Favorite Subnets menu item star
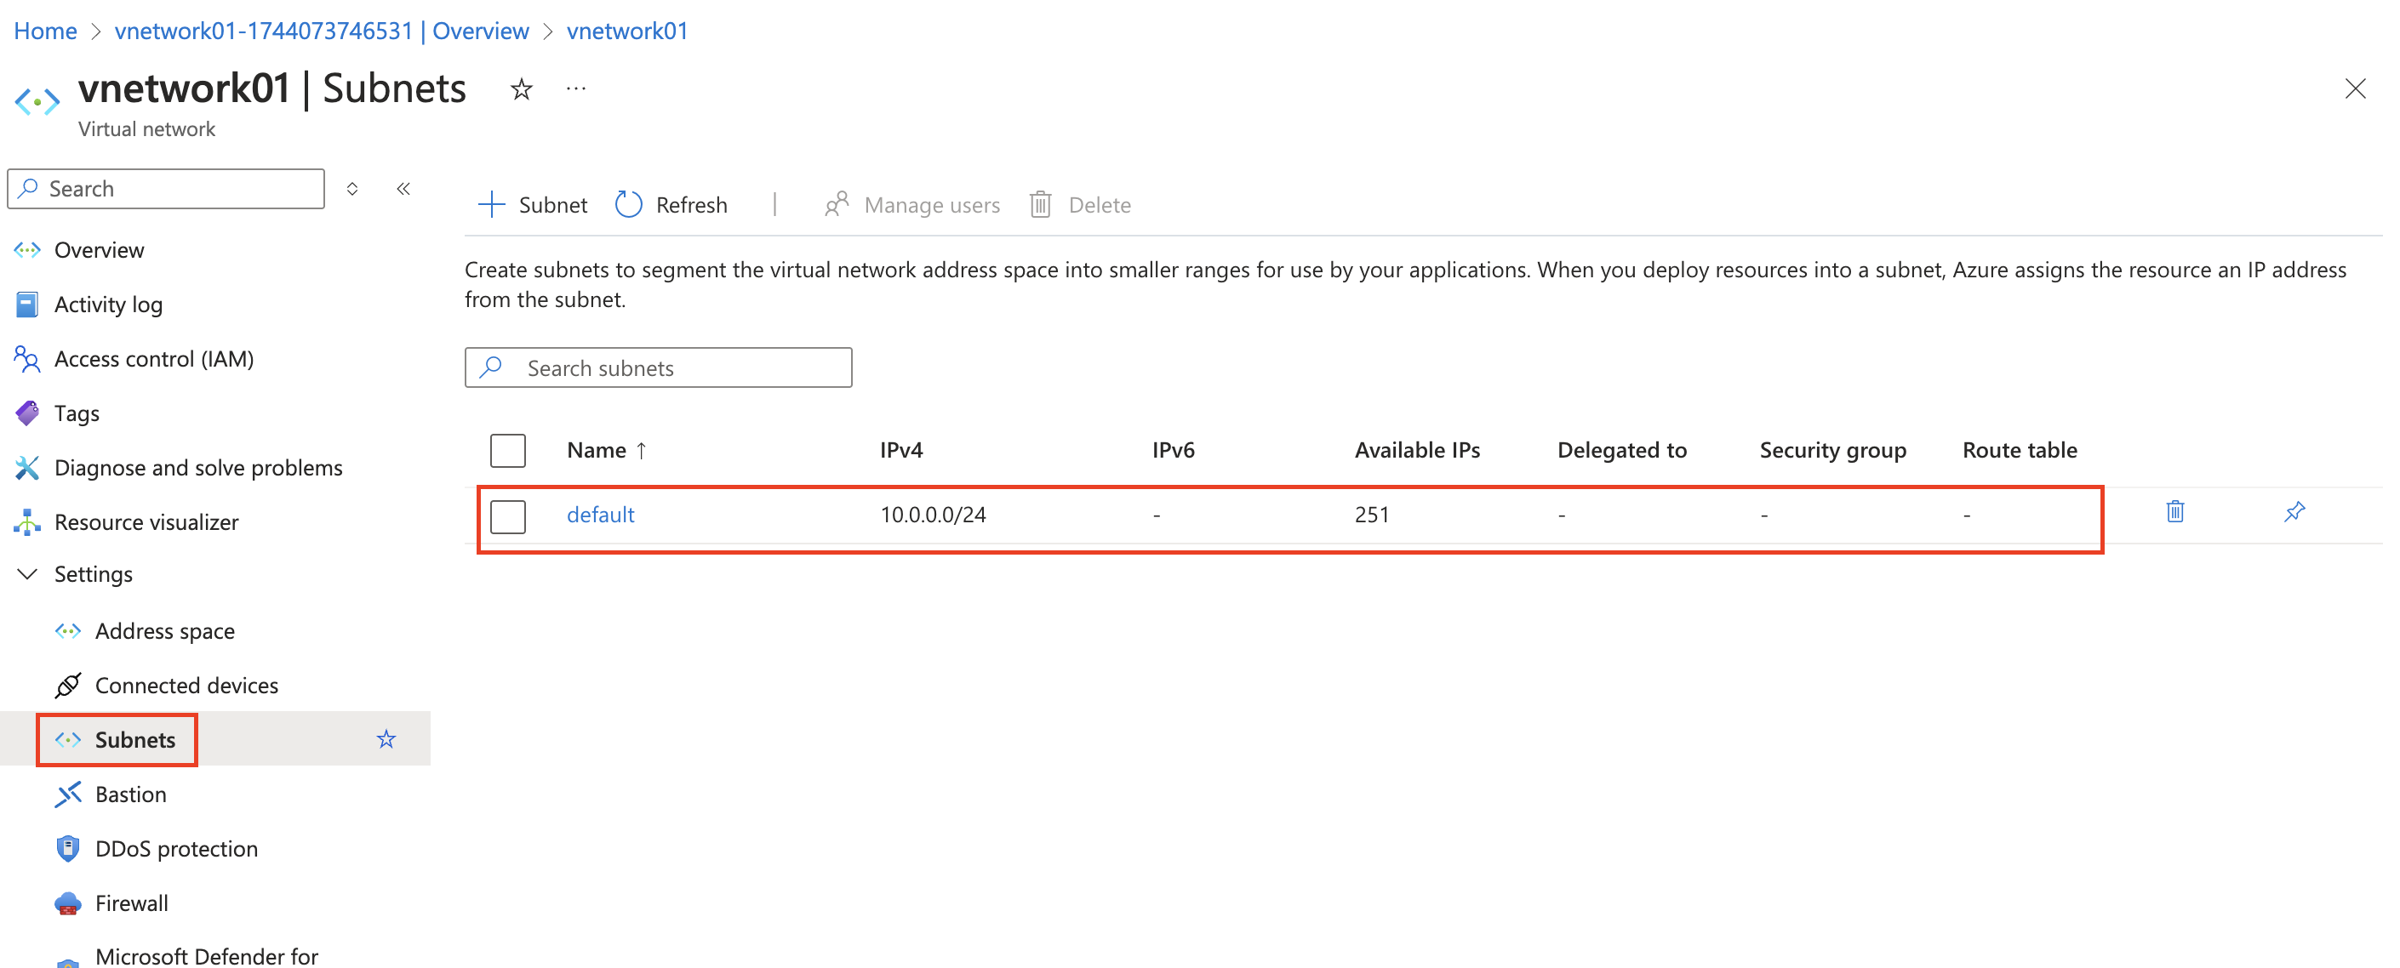 point(386,740)
